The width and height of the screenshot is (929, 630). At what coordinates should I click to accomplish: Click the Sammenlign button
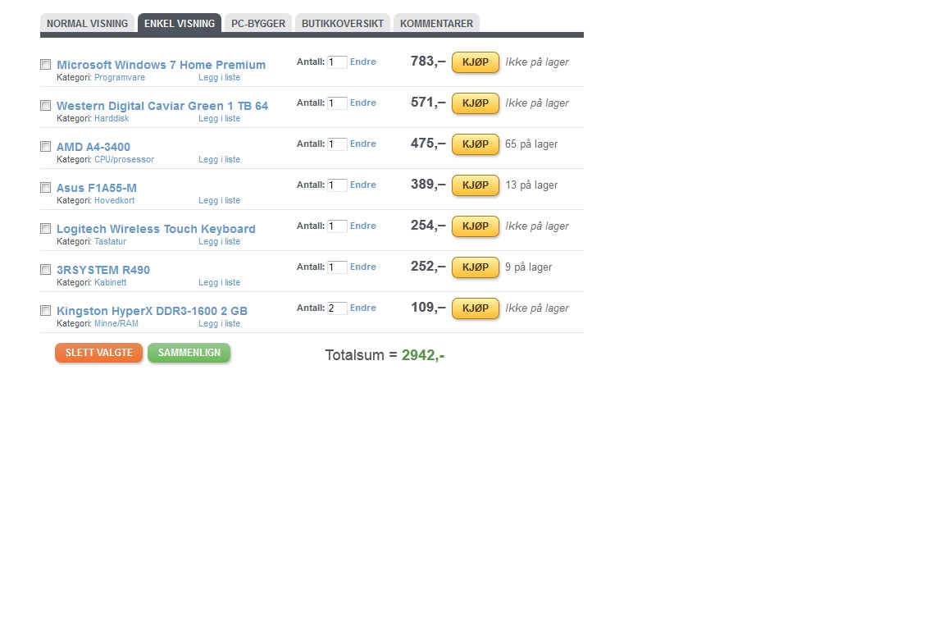tap(189, 353)
